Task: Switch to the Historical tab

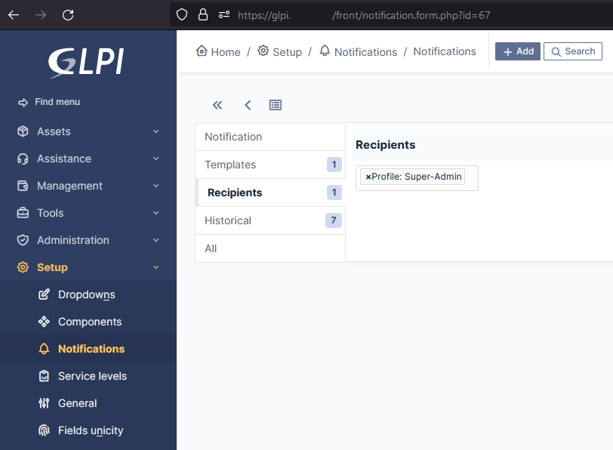Action: pos(227,220)
